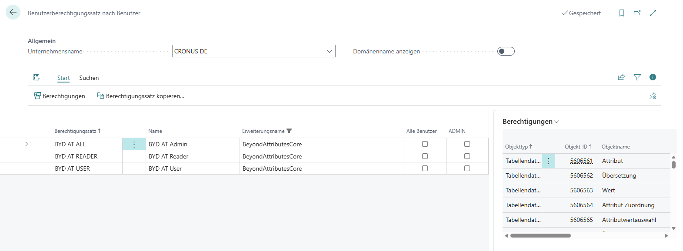Click the Wert object name

coord(609,190)
